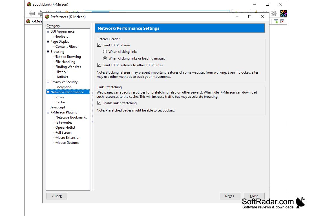
Task: Select GUI Appearance category
Action: click(62, 31)
